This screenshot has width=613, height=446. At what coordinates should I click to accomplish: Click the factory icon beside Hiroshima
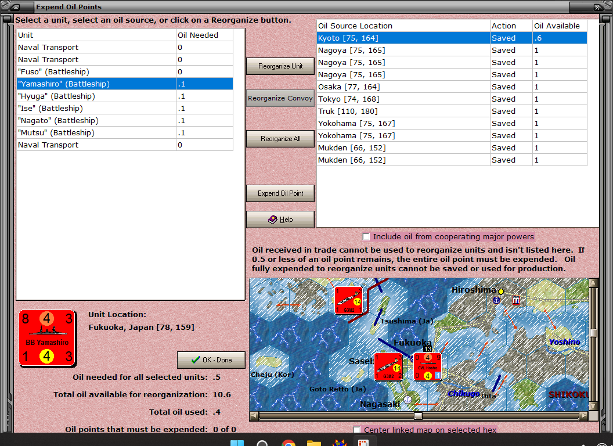click(x=516, y=300)
